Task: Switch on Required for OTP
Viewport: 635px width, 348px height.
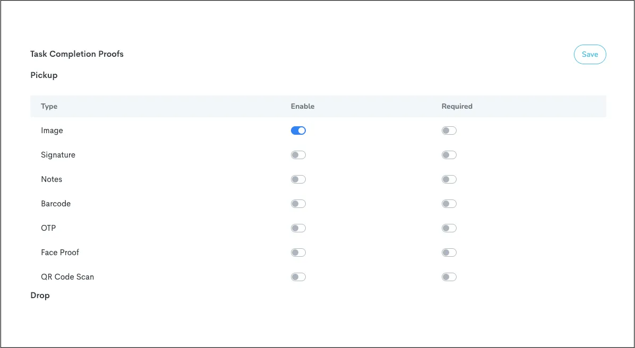Action: pyautogui.click(x=449, y=228)
